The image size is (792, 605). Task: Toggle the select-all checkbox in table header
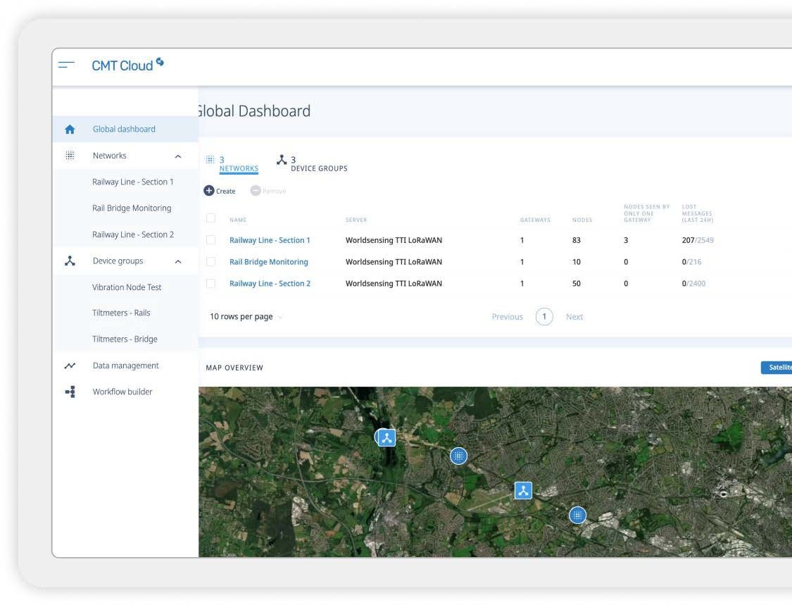tap(210, 218)
